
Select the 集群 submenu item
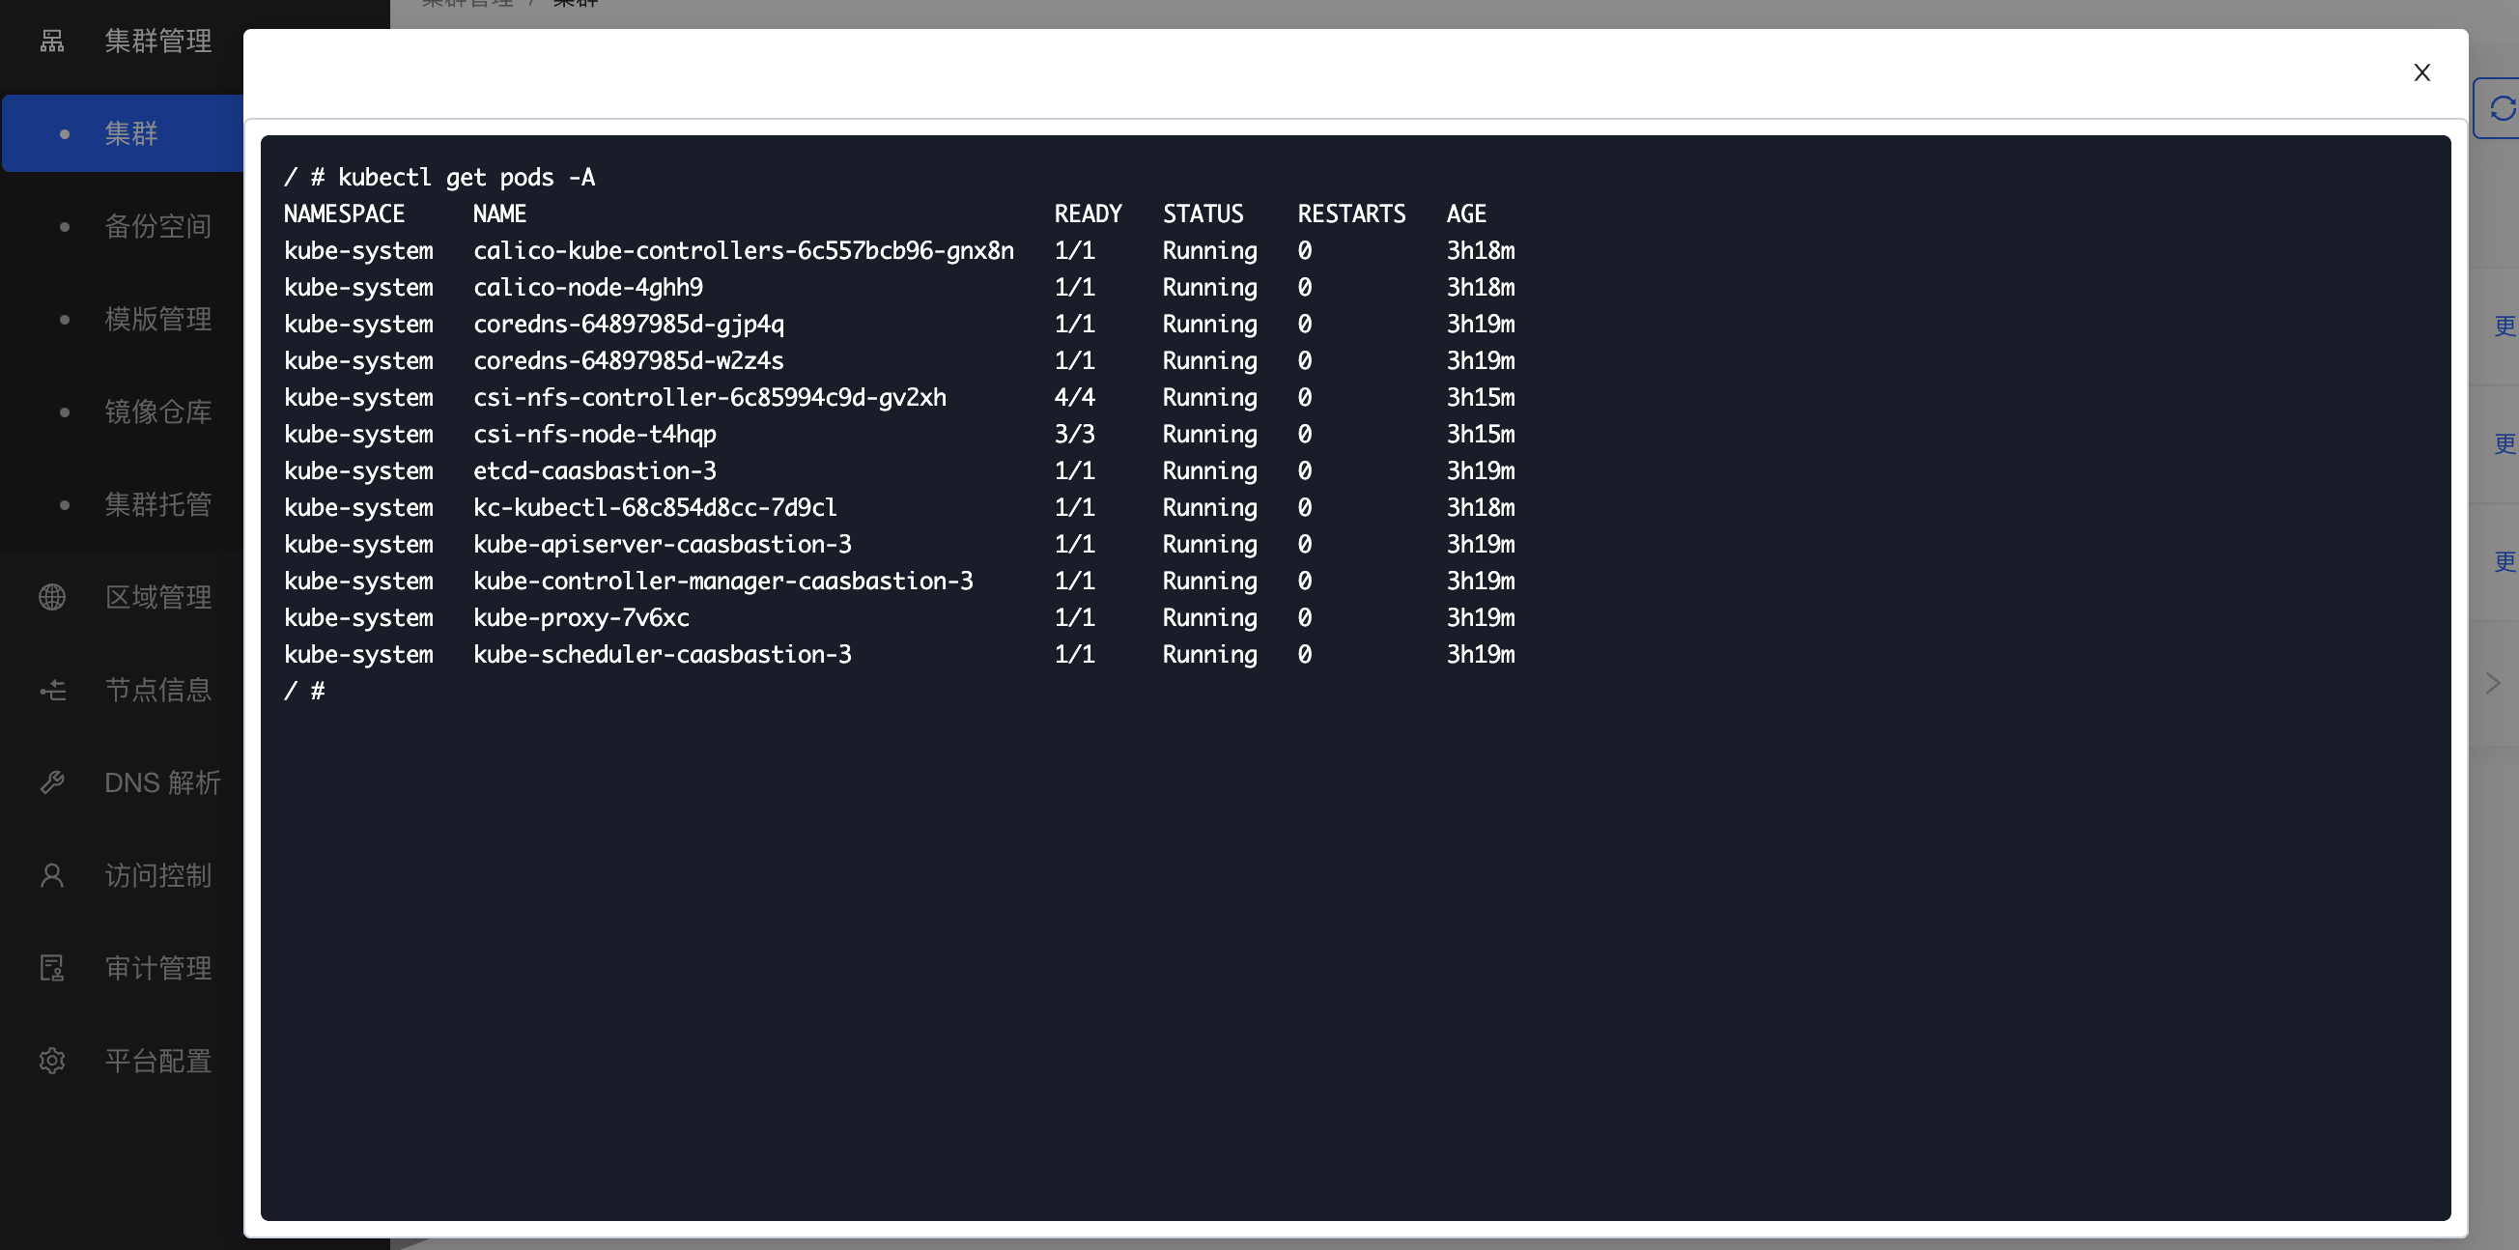(x=131, y=133)
